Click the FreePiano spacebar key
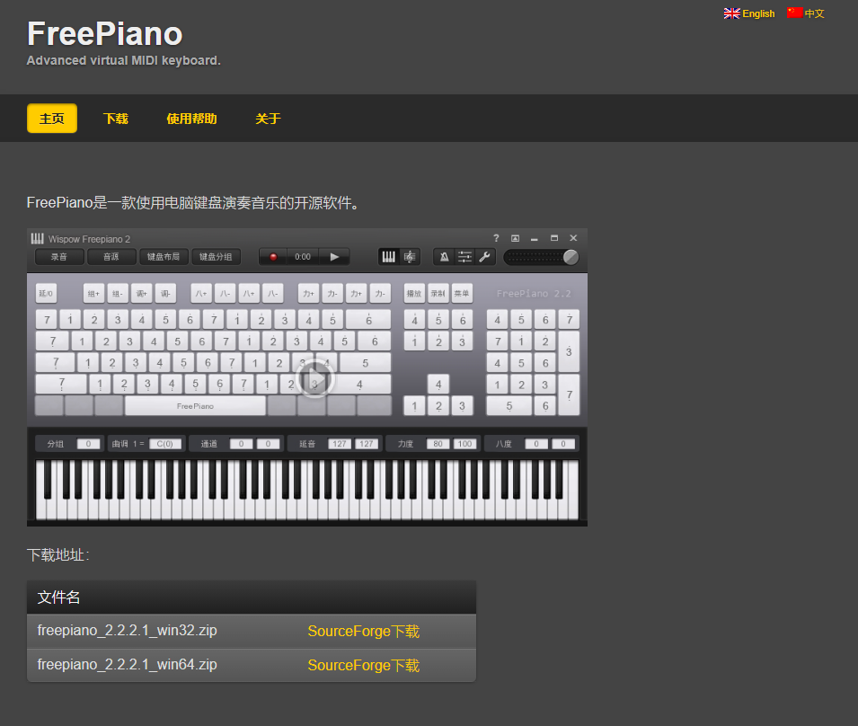 click(x=195, y=406)
